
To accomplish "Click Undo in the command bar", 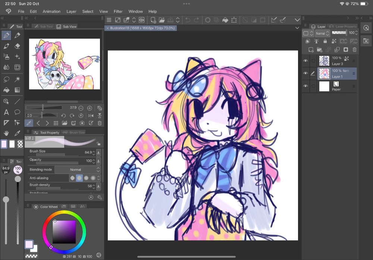I will (x=188, y=20).
